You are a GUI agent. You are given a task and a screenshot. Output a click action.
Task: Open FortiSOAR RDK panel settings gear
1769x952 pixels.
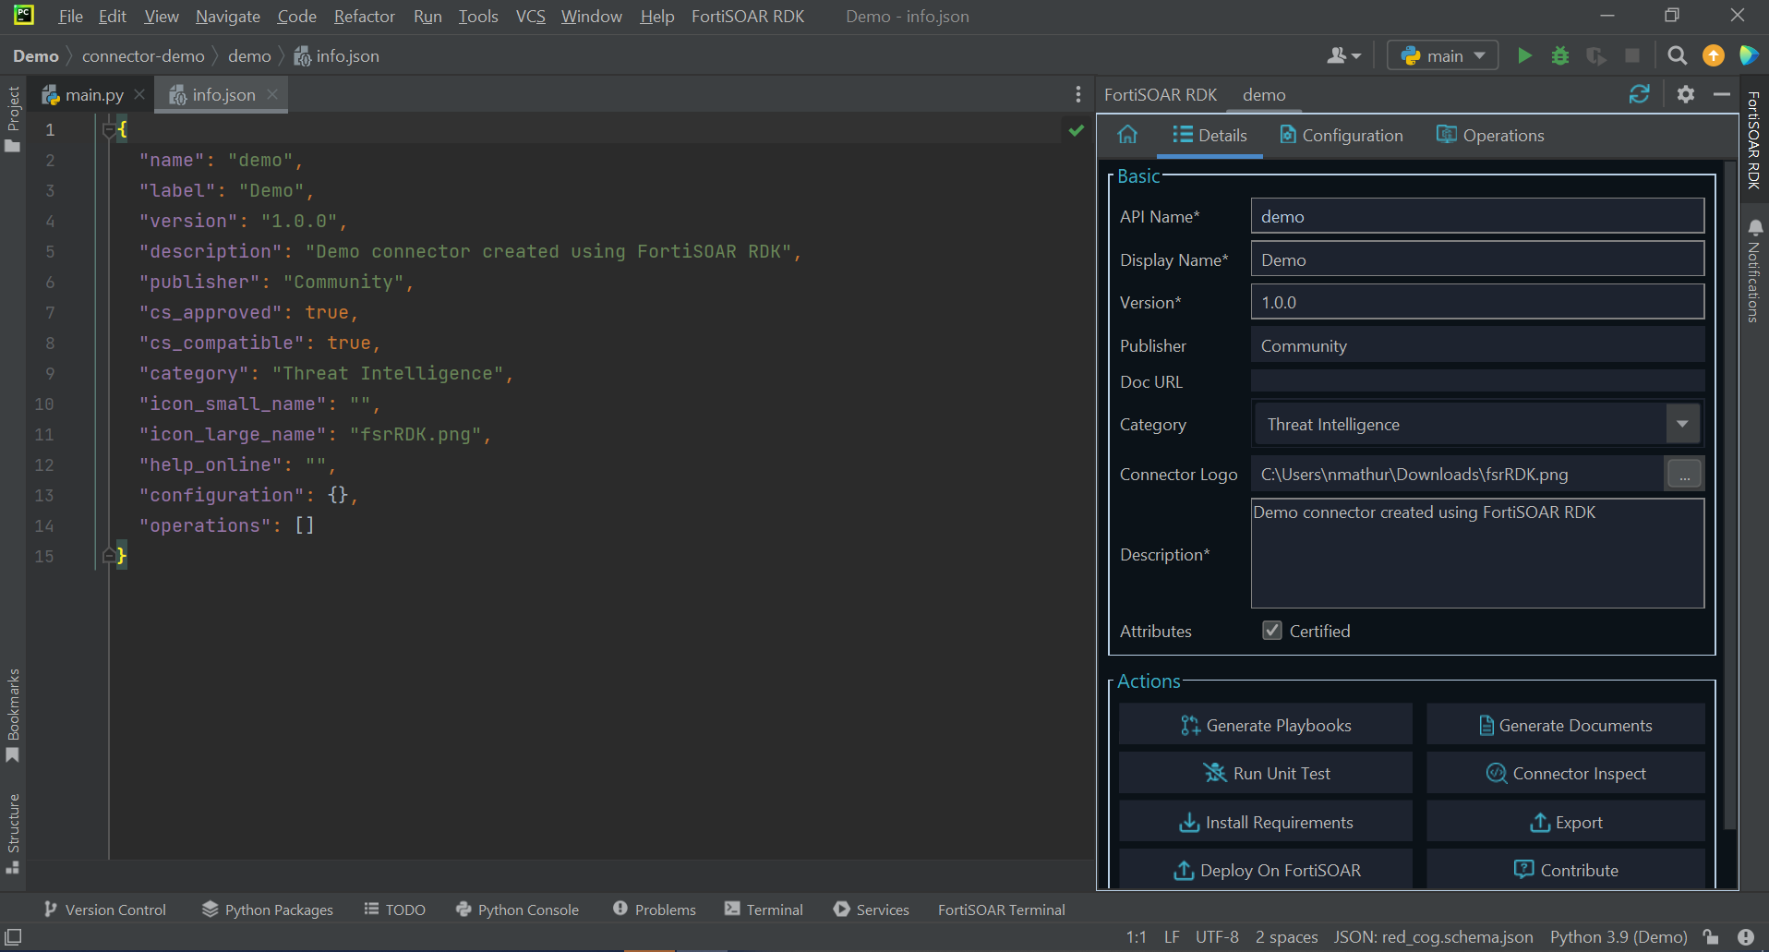click(1686, 94)
